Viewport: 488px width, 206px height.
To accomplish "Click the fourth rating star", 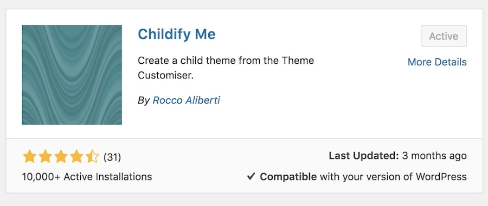I will point(76,156).
